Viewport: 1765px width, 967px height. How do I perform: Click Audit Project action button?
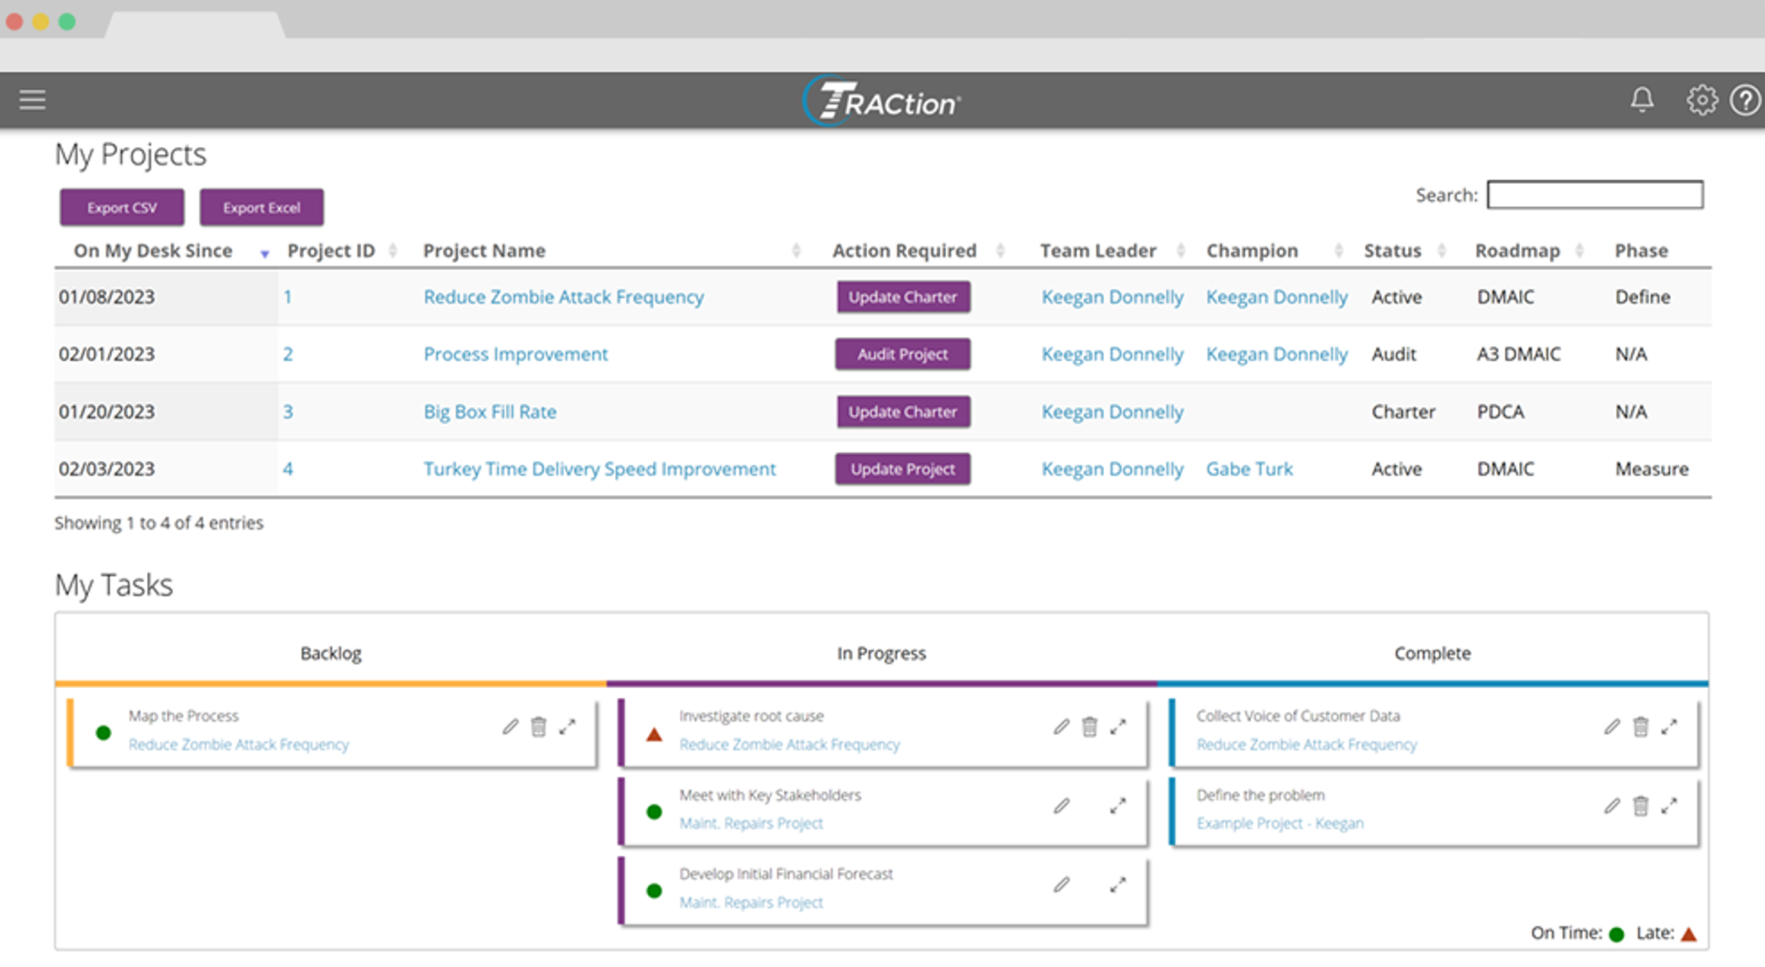pyautogui.click(x=902, y=354)
